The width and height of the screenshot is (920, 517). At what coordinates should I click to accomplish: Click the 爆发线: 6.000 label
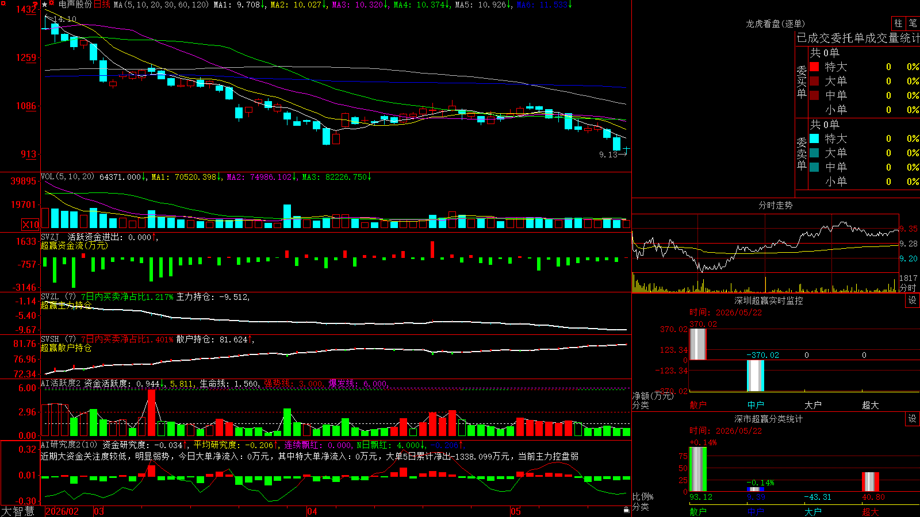359,383
